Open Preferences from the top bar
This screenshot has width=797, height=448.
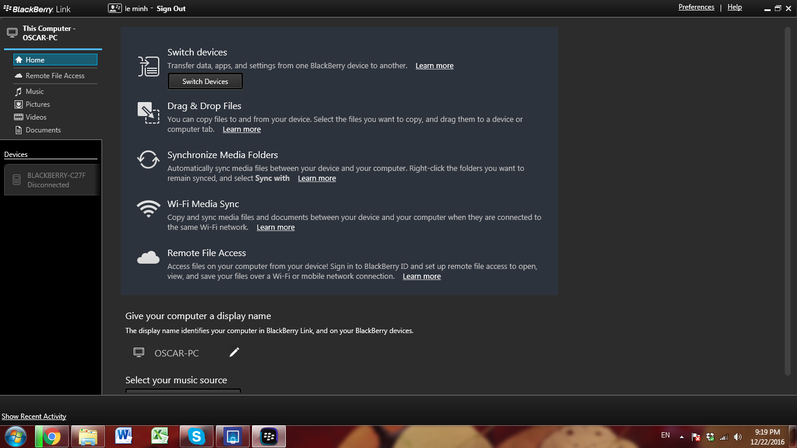tap(696, 8)
